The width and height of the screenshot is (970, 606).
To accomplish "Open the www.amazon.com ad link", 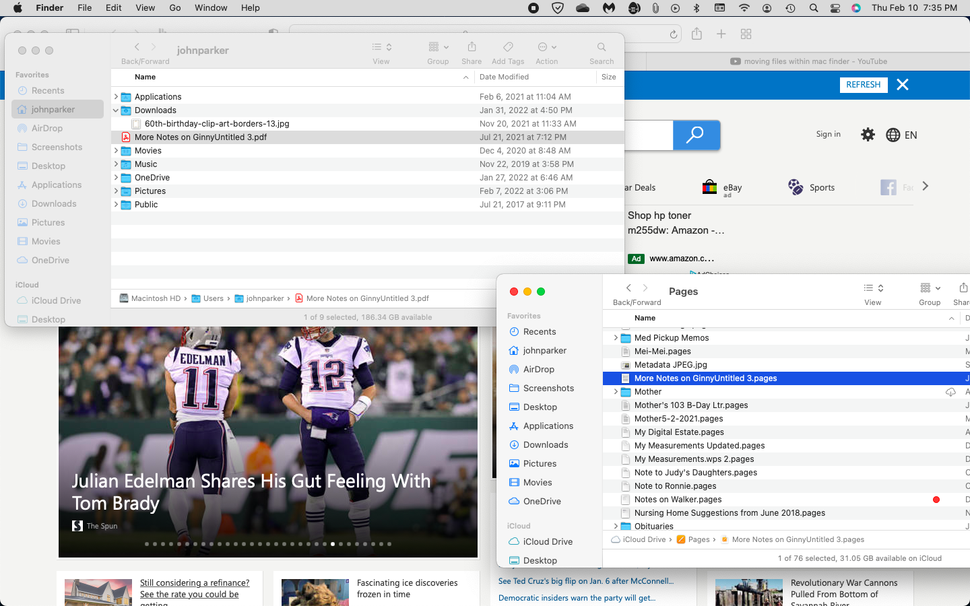I will point(682,259).
